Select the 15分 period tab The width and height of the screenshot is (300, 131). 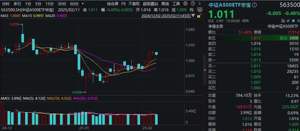[49, 4]
